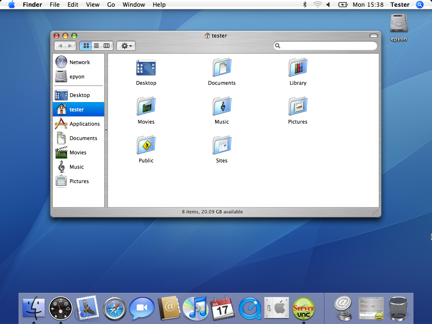Switch the Finder window to icon view
The width and height of the screenshot is (432, 324).
pyautogui.click(x=86, y=46)
